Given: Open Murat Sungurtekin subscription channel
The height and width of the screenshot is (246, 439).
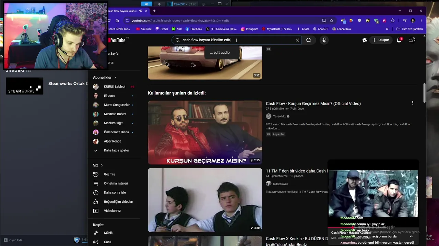Looking at the screenshot, I should [x=117, y=105].
